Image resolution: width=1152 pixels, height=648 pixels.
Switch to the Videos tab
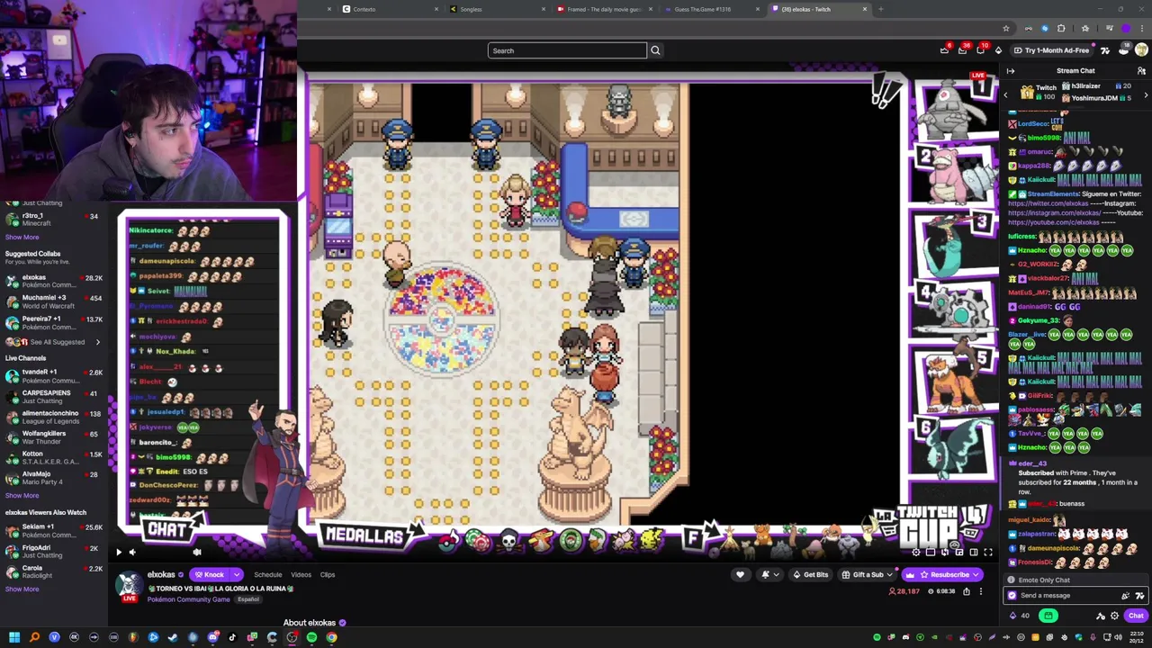(301, 574)
